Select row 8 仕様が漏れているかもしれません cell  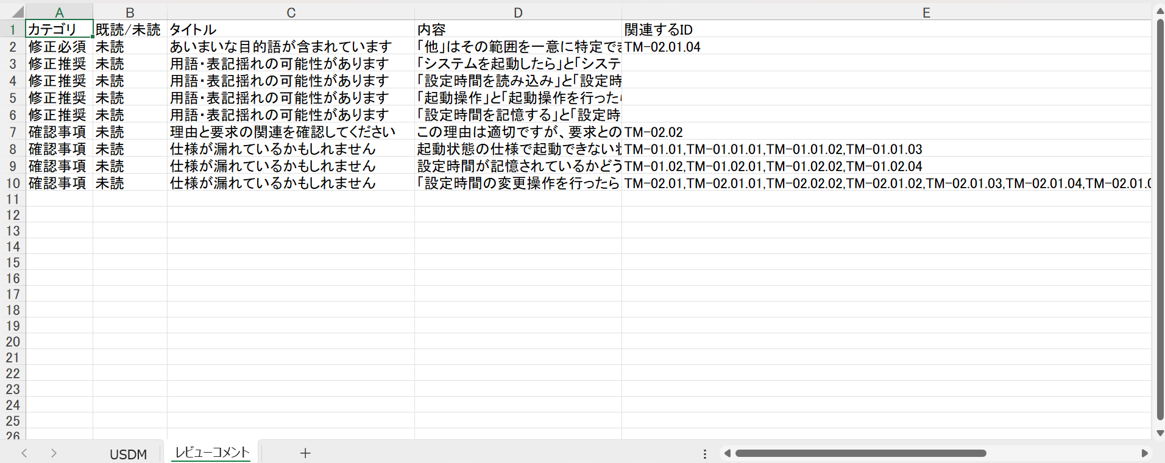tap(291, 149)
